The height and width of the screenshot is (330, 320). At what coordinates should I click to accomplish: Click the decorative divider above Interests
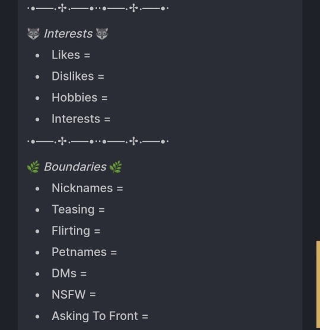coord(98,8)
